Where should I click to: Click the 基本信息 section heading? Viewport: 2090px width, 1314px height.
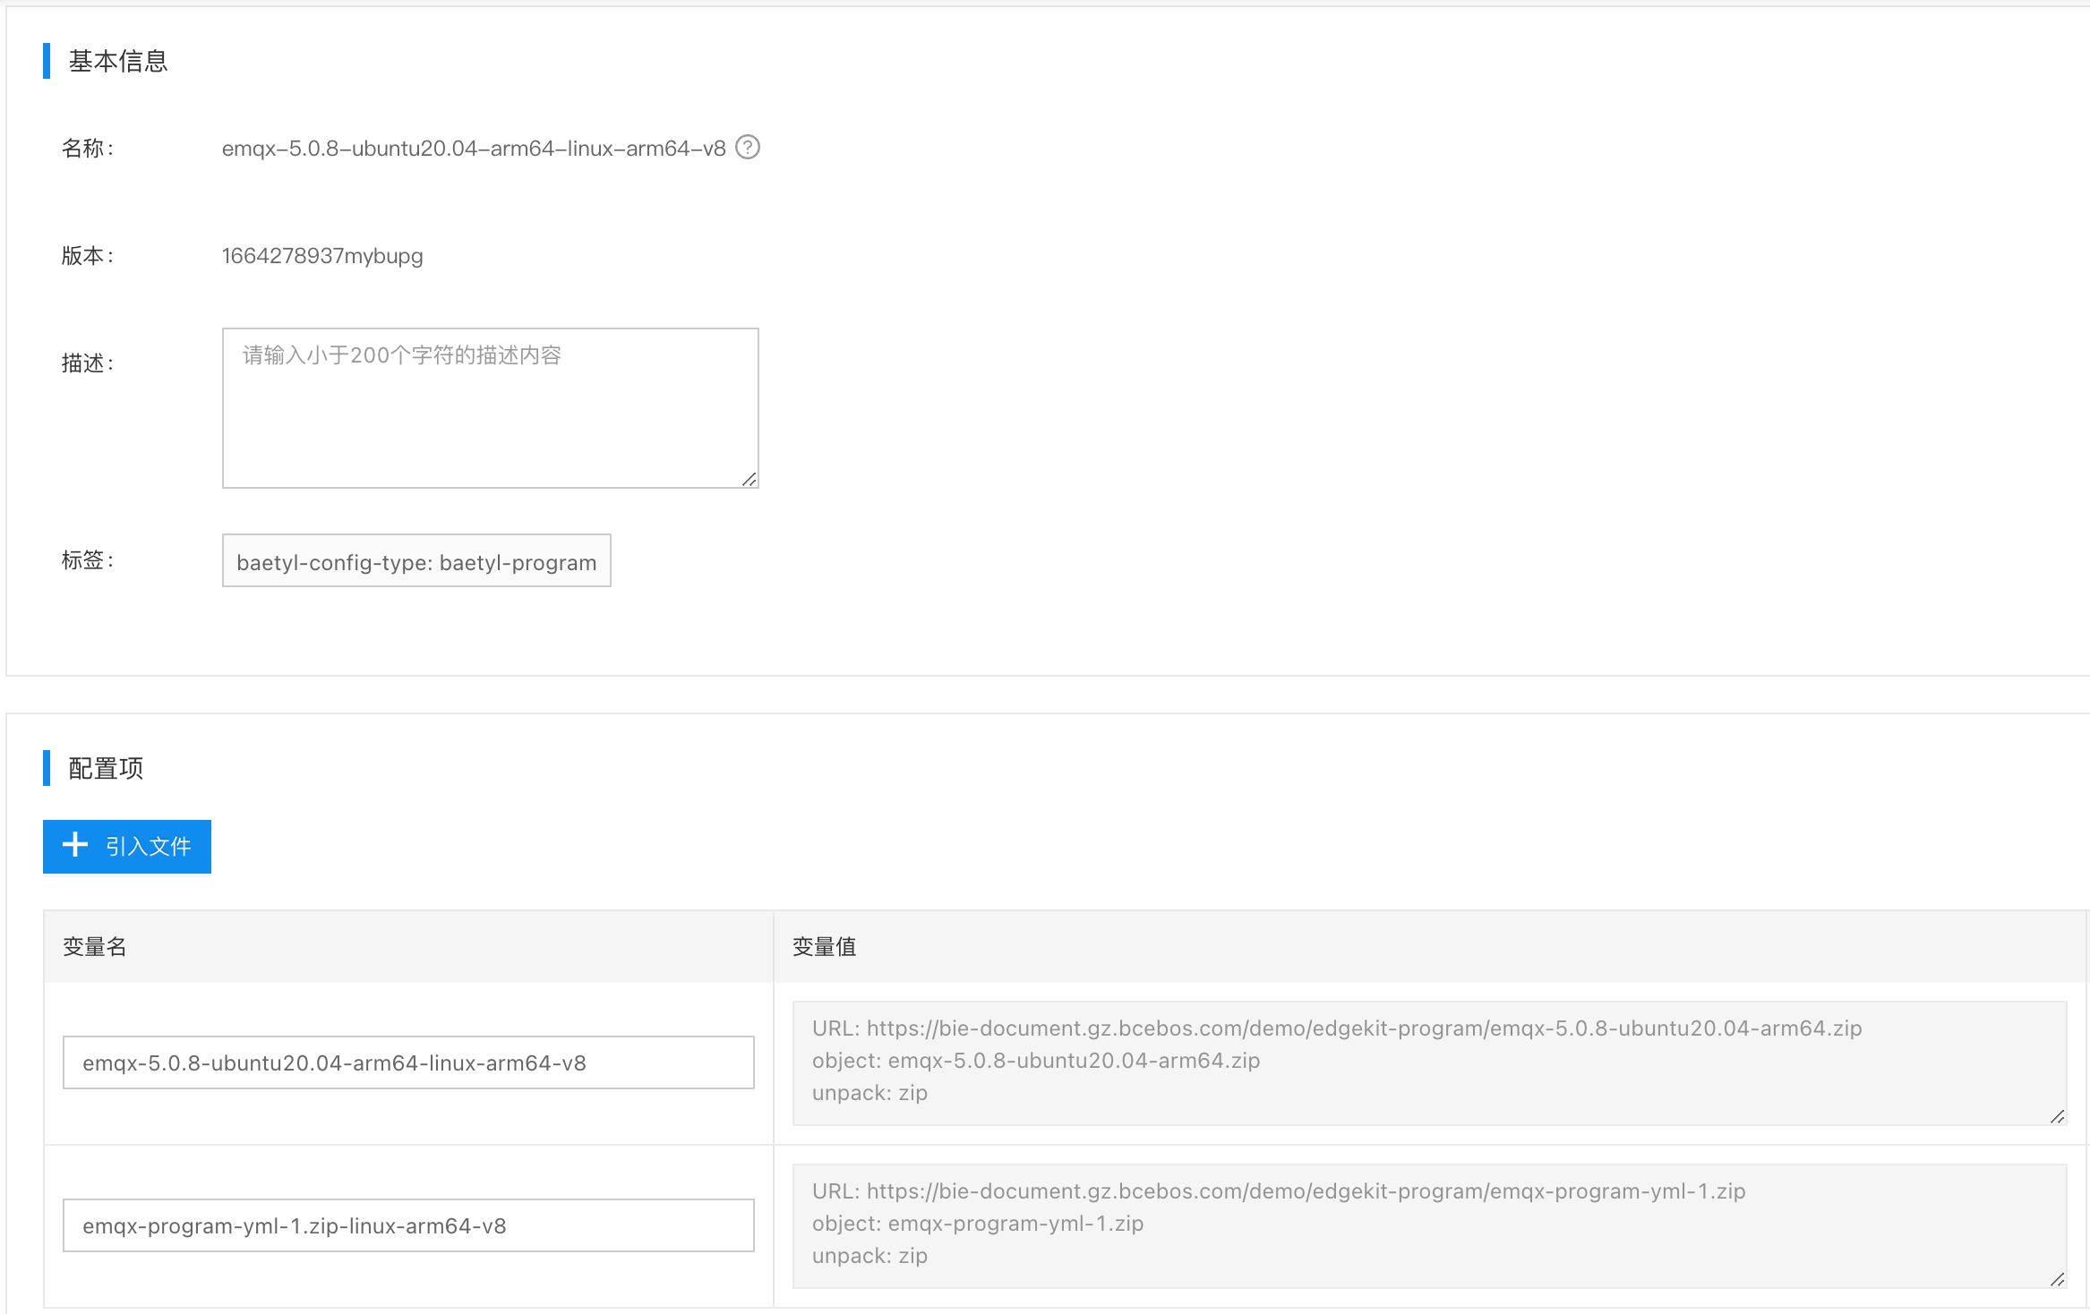click(118, 61)
